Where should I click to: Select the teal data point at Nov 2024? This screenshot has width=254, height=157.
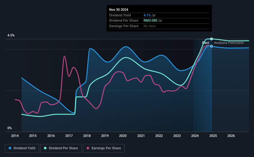212,39
